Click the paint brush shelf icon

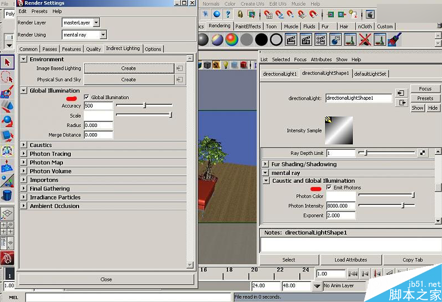[395, 40]
